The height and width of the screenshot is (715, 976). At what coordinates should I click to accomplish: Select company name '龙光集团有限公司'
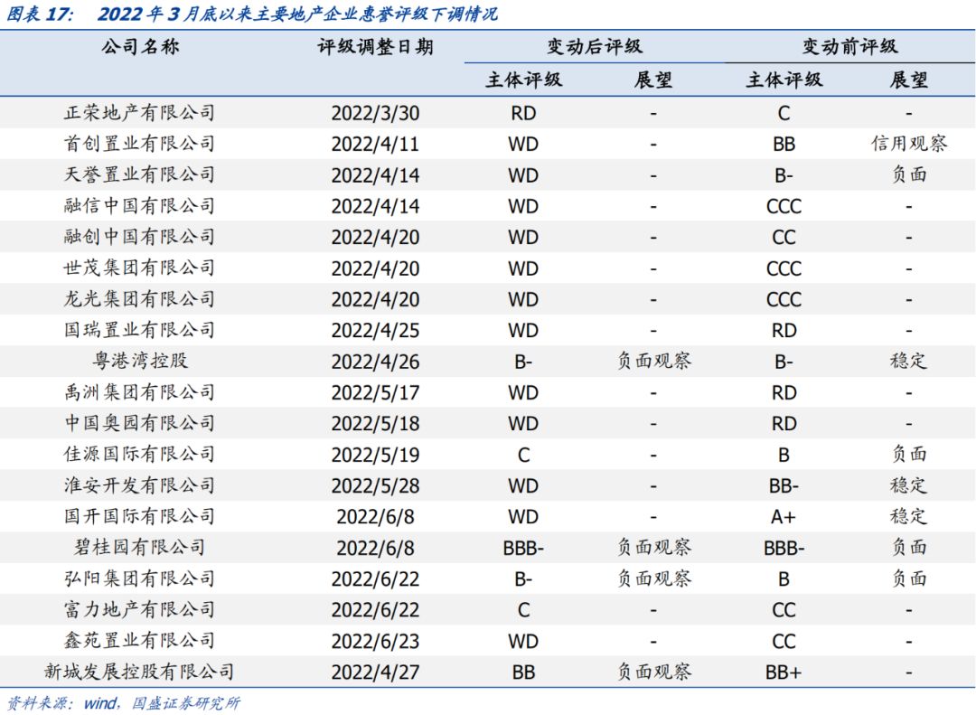[x=139, y=299]
